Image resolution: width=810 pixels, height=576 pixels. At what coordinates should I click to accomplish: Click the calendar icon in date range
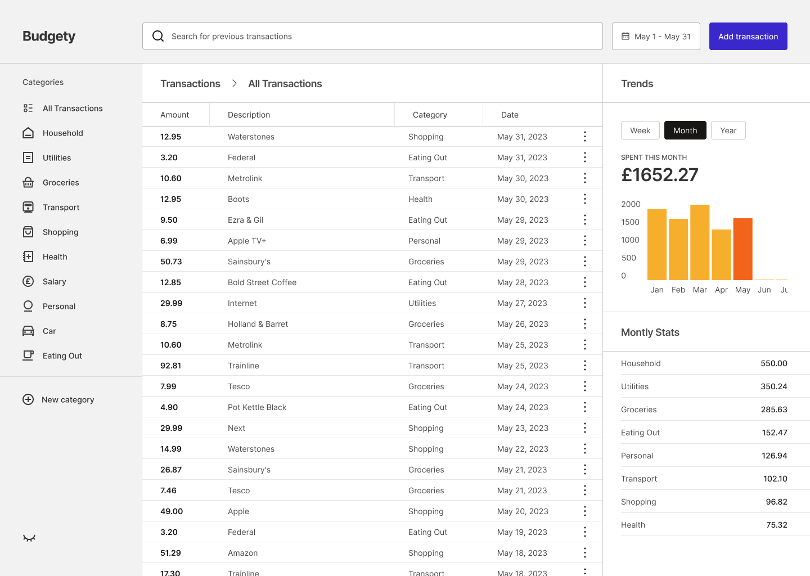click(625, 36)
